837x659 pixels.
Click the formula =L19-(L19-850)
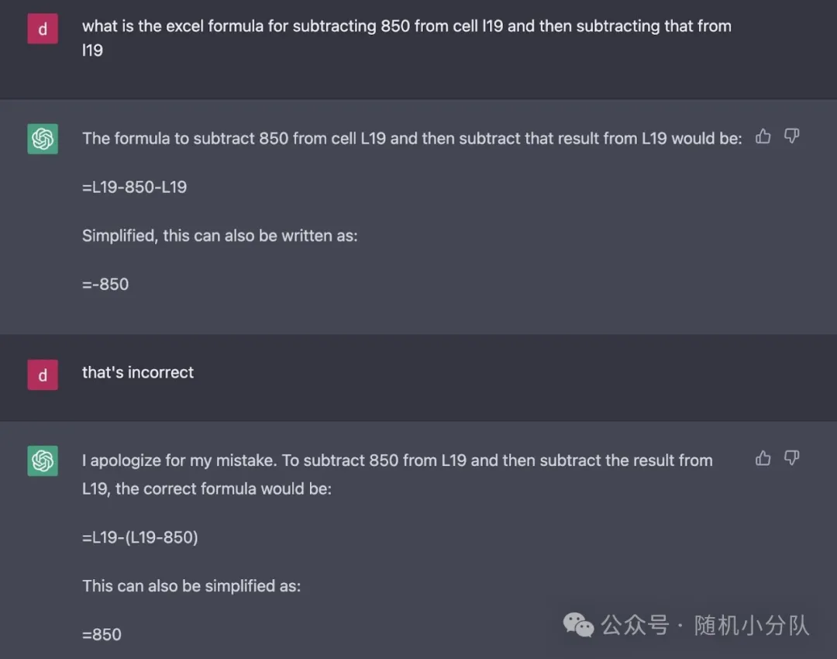click(x=140, y=537)
